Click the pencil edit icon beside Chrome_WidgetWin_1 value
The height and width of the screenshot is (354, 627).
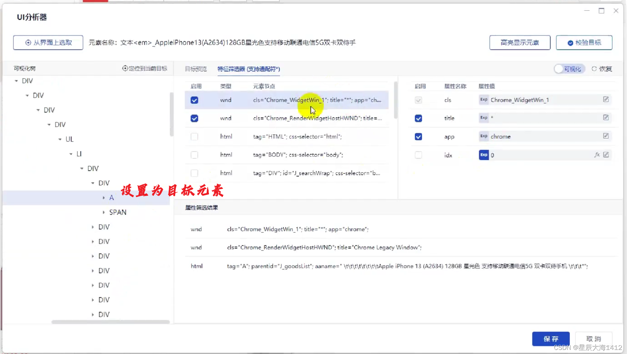pyautogui.click(x=606, y=99)
